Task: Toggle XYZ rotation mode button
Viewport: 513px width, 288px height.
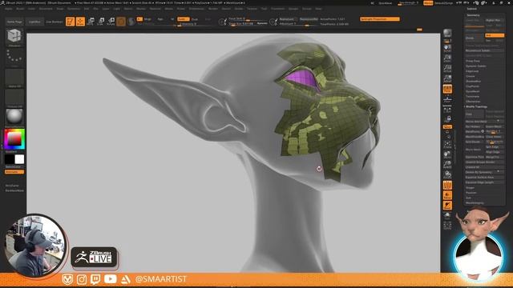Action: pos(447,126)
